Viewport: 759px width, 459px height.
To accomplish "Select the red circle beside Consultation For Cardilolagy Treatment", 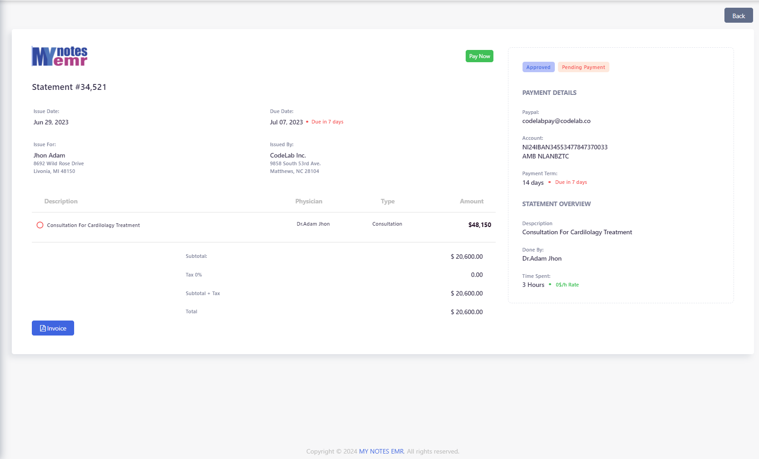I will (40, 225).
